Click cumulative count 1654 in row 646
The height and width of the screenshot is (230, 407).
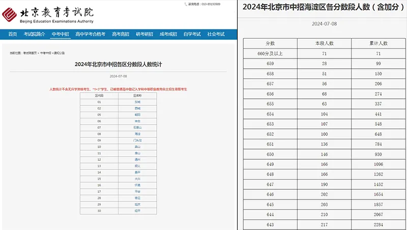[x=379, y=194]
